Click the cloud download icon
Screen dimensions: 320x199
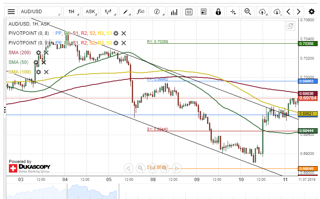pos(277,12)
